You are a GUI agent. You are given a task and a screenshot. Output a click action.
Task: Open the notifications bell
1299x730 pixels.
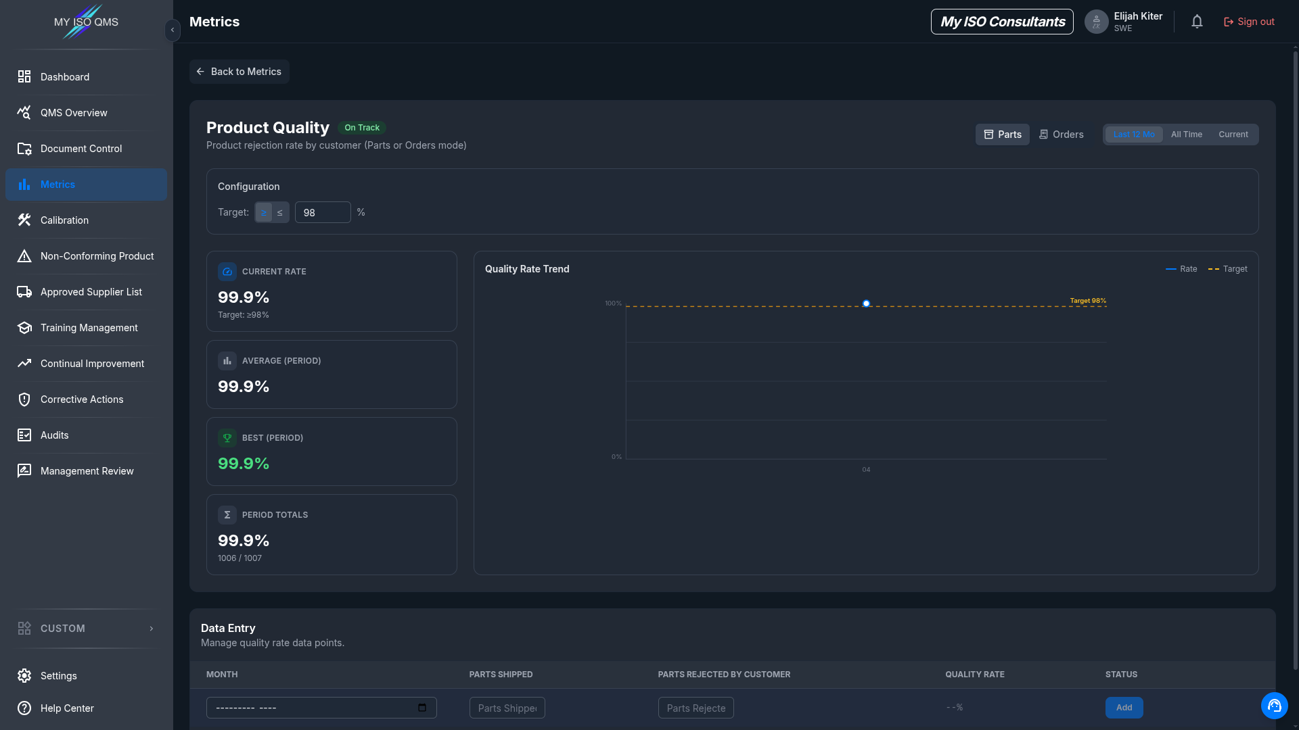tap(1197, 22)
